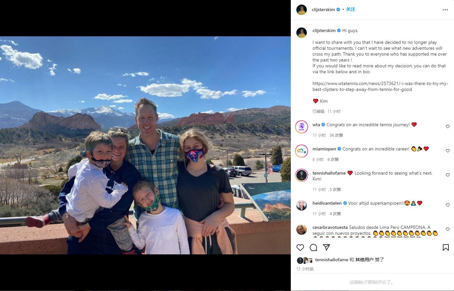The height and width of the screenshot is (291, 454).
Task: Save post with bookmark icon
Action: pyautogui.click(x=445, y=247)
